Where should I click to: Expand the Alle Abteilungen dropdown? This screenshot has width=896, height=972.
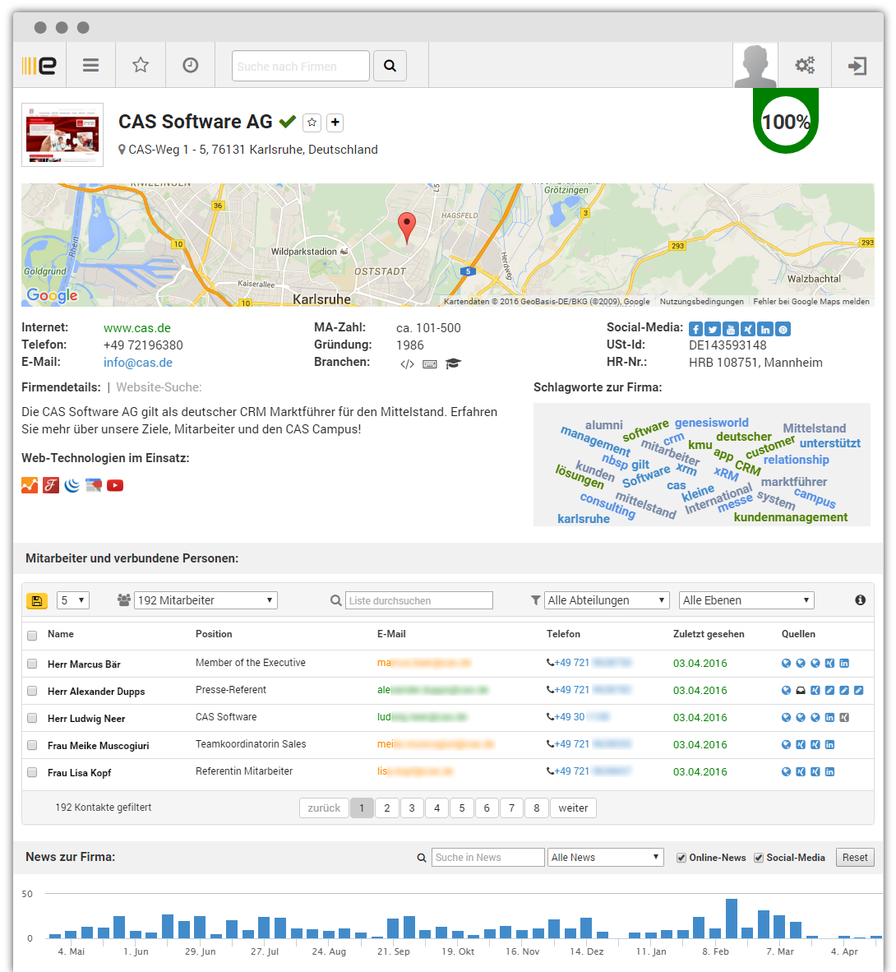point(607,600)
